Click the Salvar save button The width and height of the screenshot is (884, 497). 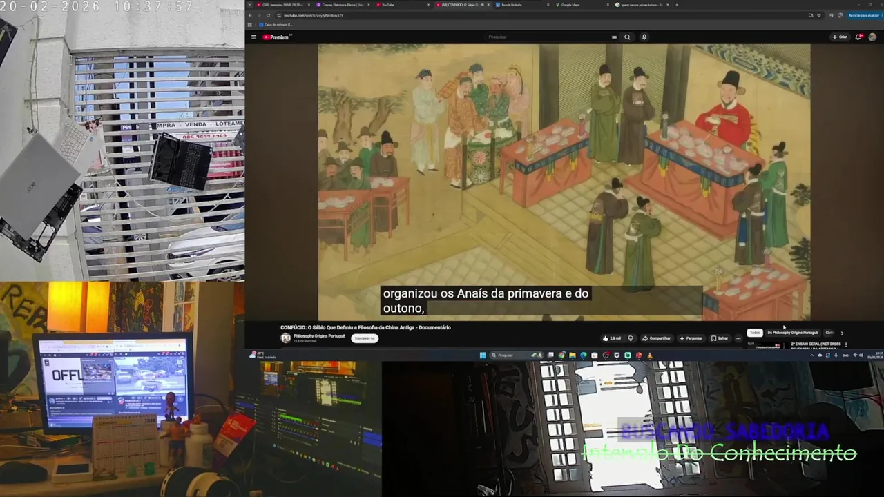pyautogui.click(x=719, y=338)
